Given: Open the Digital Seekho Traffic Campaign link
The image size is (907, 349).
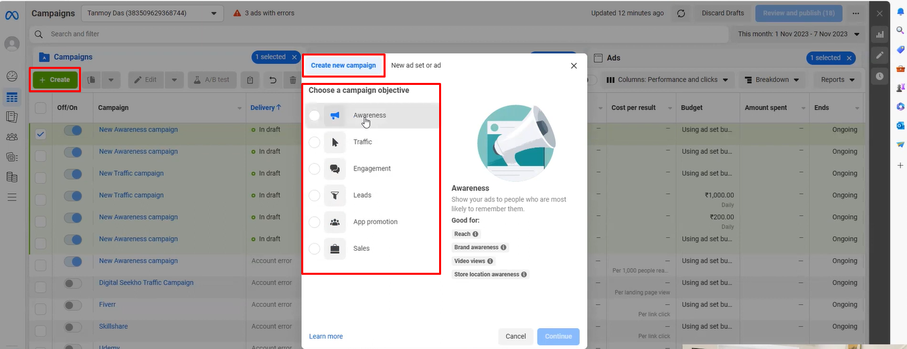Looking at the screenshot, I should point(146,283).
